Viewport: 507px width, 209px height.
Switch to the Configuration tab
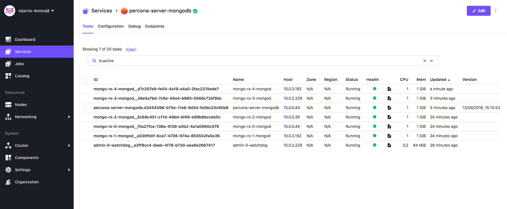[111, 26]
